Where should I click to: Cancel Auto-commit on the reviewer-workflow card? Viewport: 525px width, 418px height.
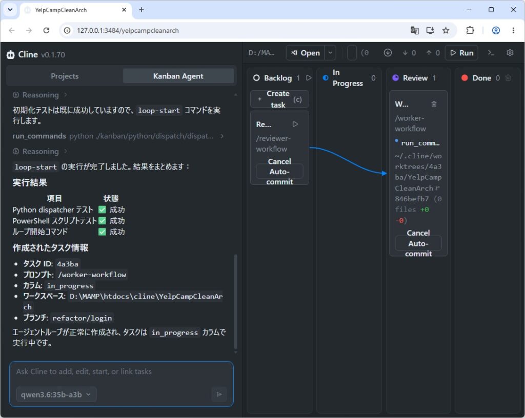click(x=279, y=172)
